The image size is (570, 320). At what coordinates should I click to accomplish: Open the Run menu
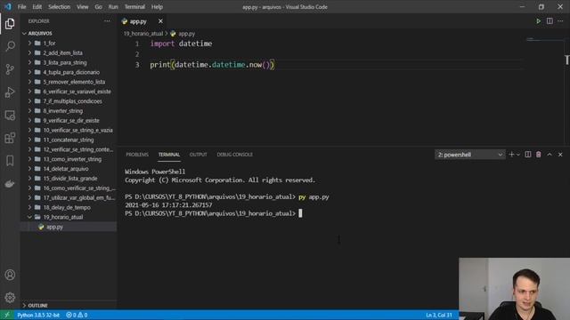pos(113,7)
